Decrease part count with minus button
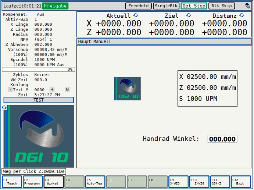This screenshot has height=190, width=254. 10,89
